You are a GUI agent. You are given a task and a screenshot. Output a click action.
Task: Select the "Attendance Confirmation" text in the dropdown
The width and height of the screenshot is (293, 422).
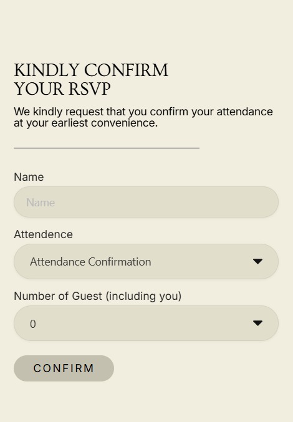coord(90,262)
